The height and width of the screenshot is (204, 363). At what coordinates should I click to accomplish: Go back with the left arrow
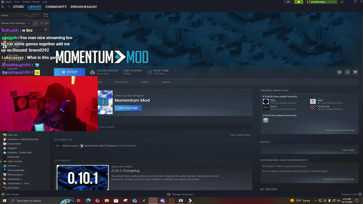point(3,7)
